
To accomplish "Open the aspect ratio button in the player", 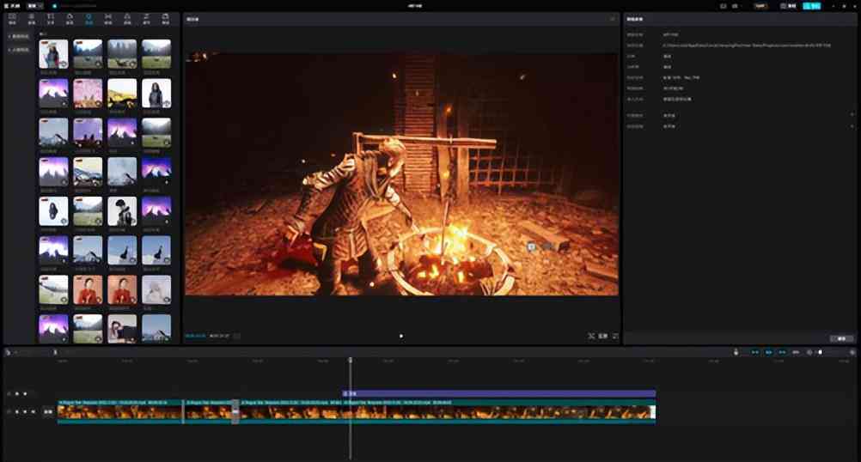I will pos(603,336).
